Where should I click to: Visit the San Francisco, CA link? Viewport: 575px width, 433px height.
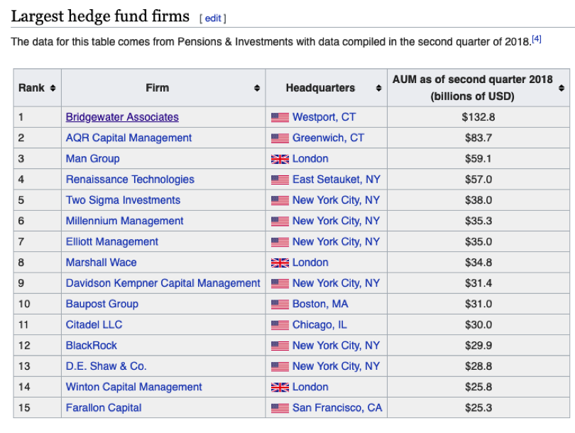click(337, 407)
